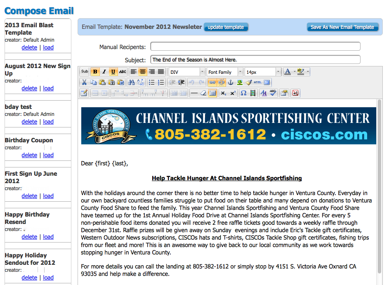
Task: Cut selection with scissors icon
Action: click(x=84, y=82)
